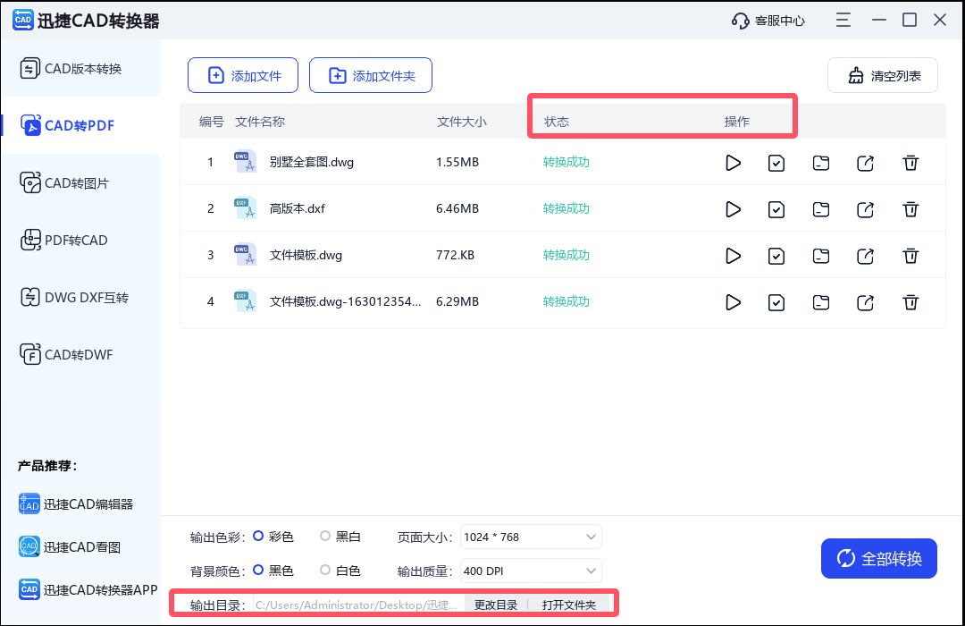Viewport: 965px width, 626px height.
Task: Change the 输出质量 DPI dropdown
Action: (x=530, y=570)
